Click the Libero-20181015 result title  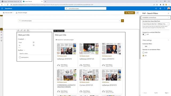tap(108, 59)
